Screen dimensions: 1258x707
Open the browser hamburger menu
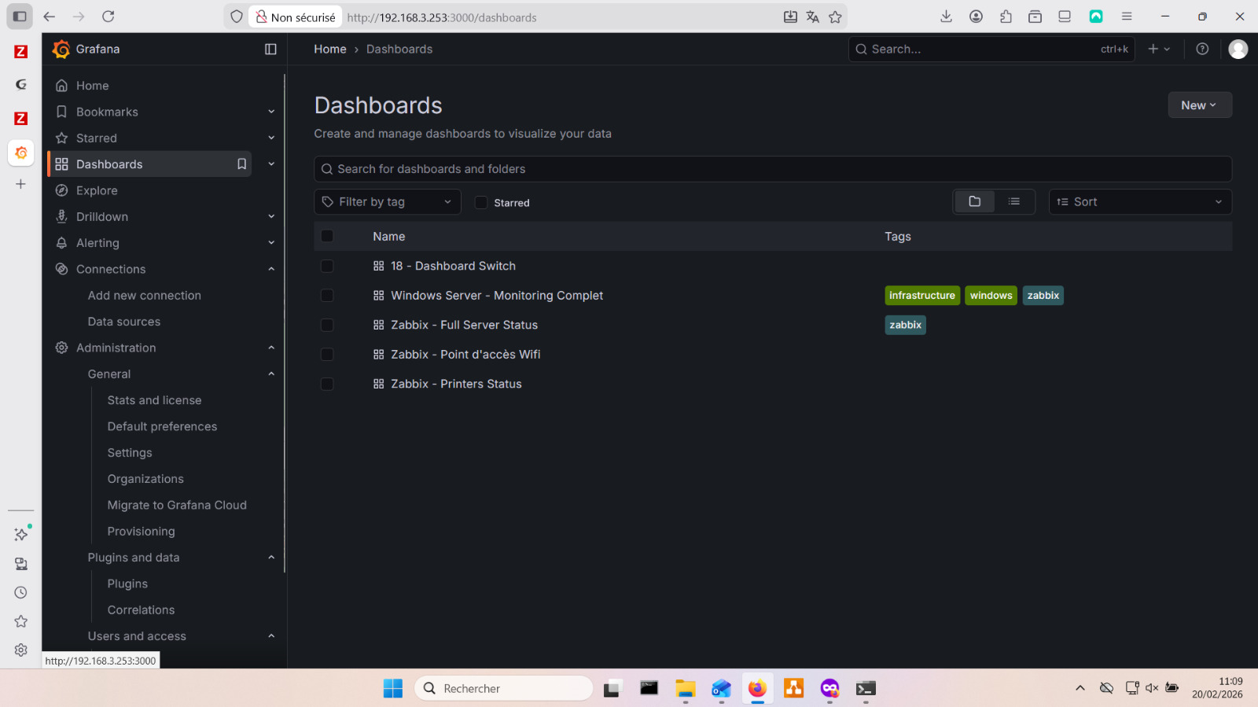click(x=1127, y=17)
